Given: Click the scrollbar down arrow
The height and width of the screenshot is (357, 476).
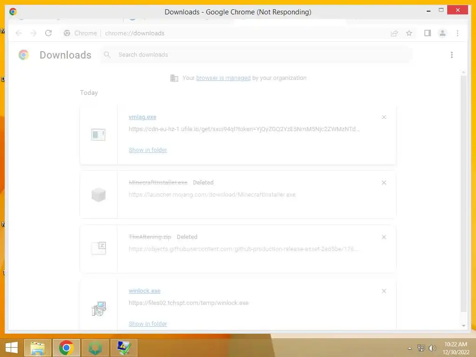Looking at the screenshot, I should click(463, 326).
